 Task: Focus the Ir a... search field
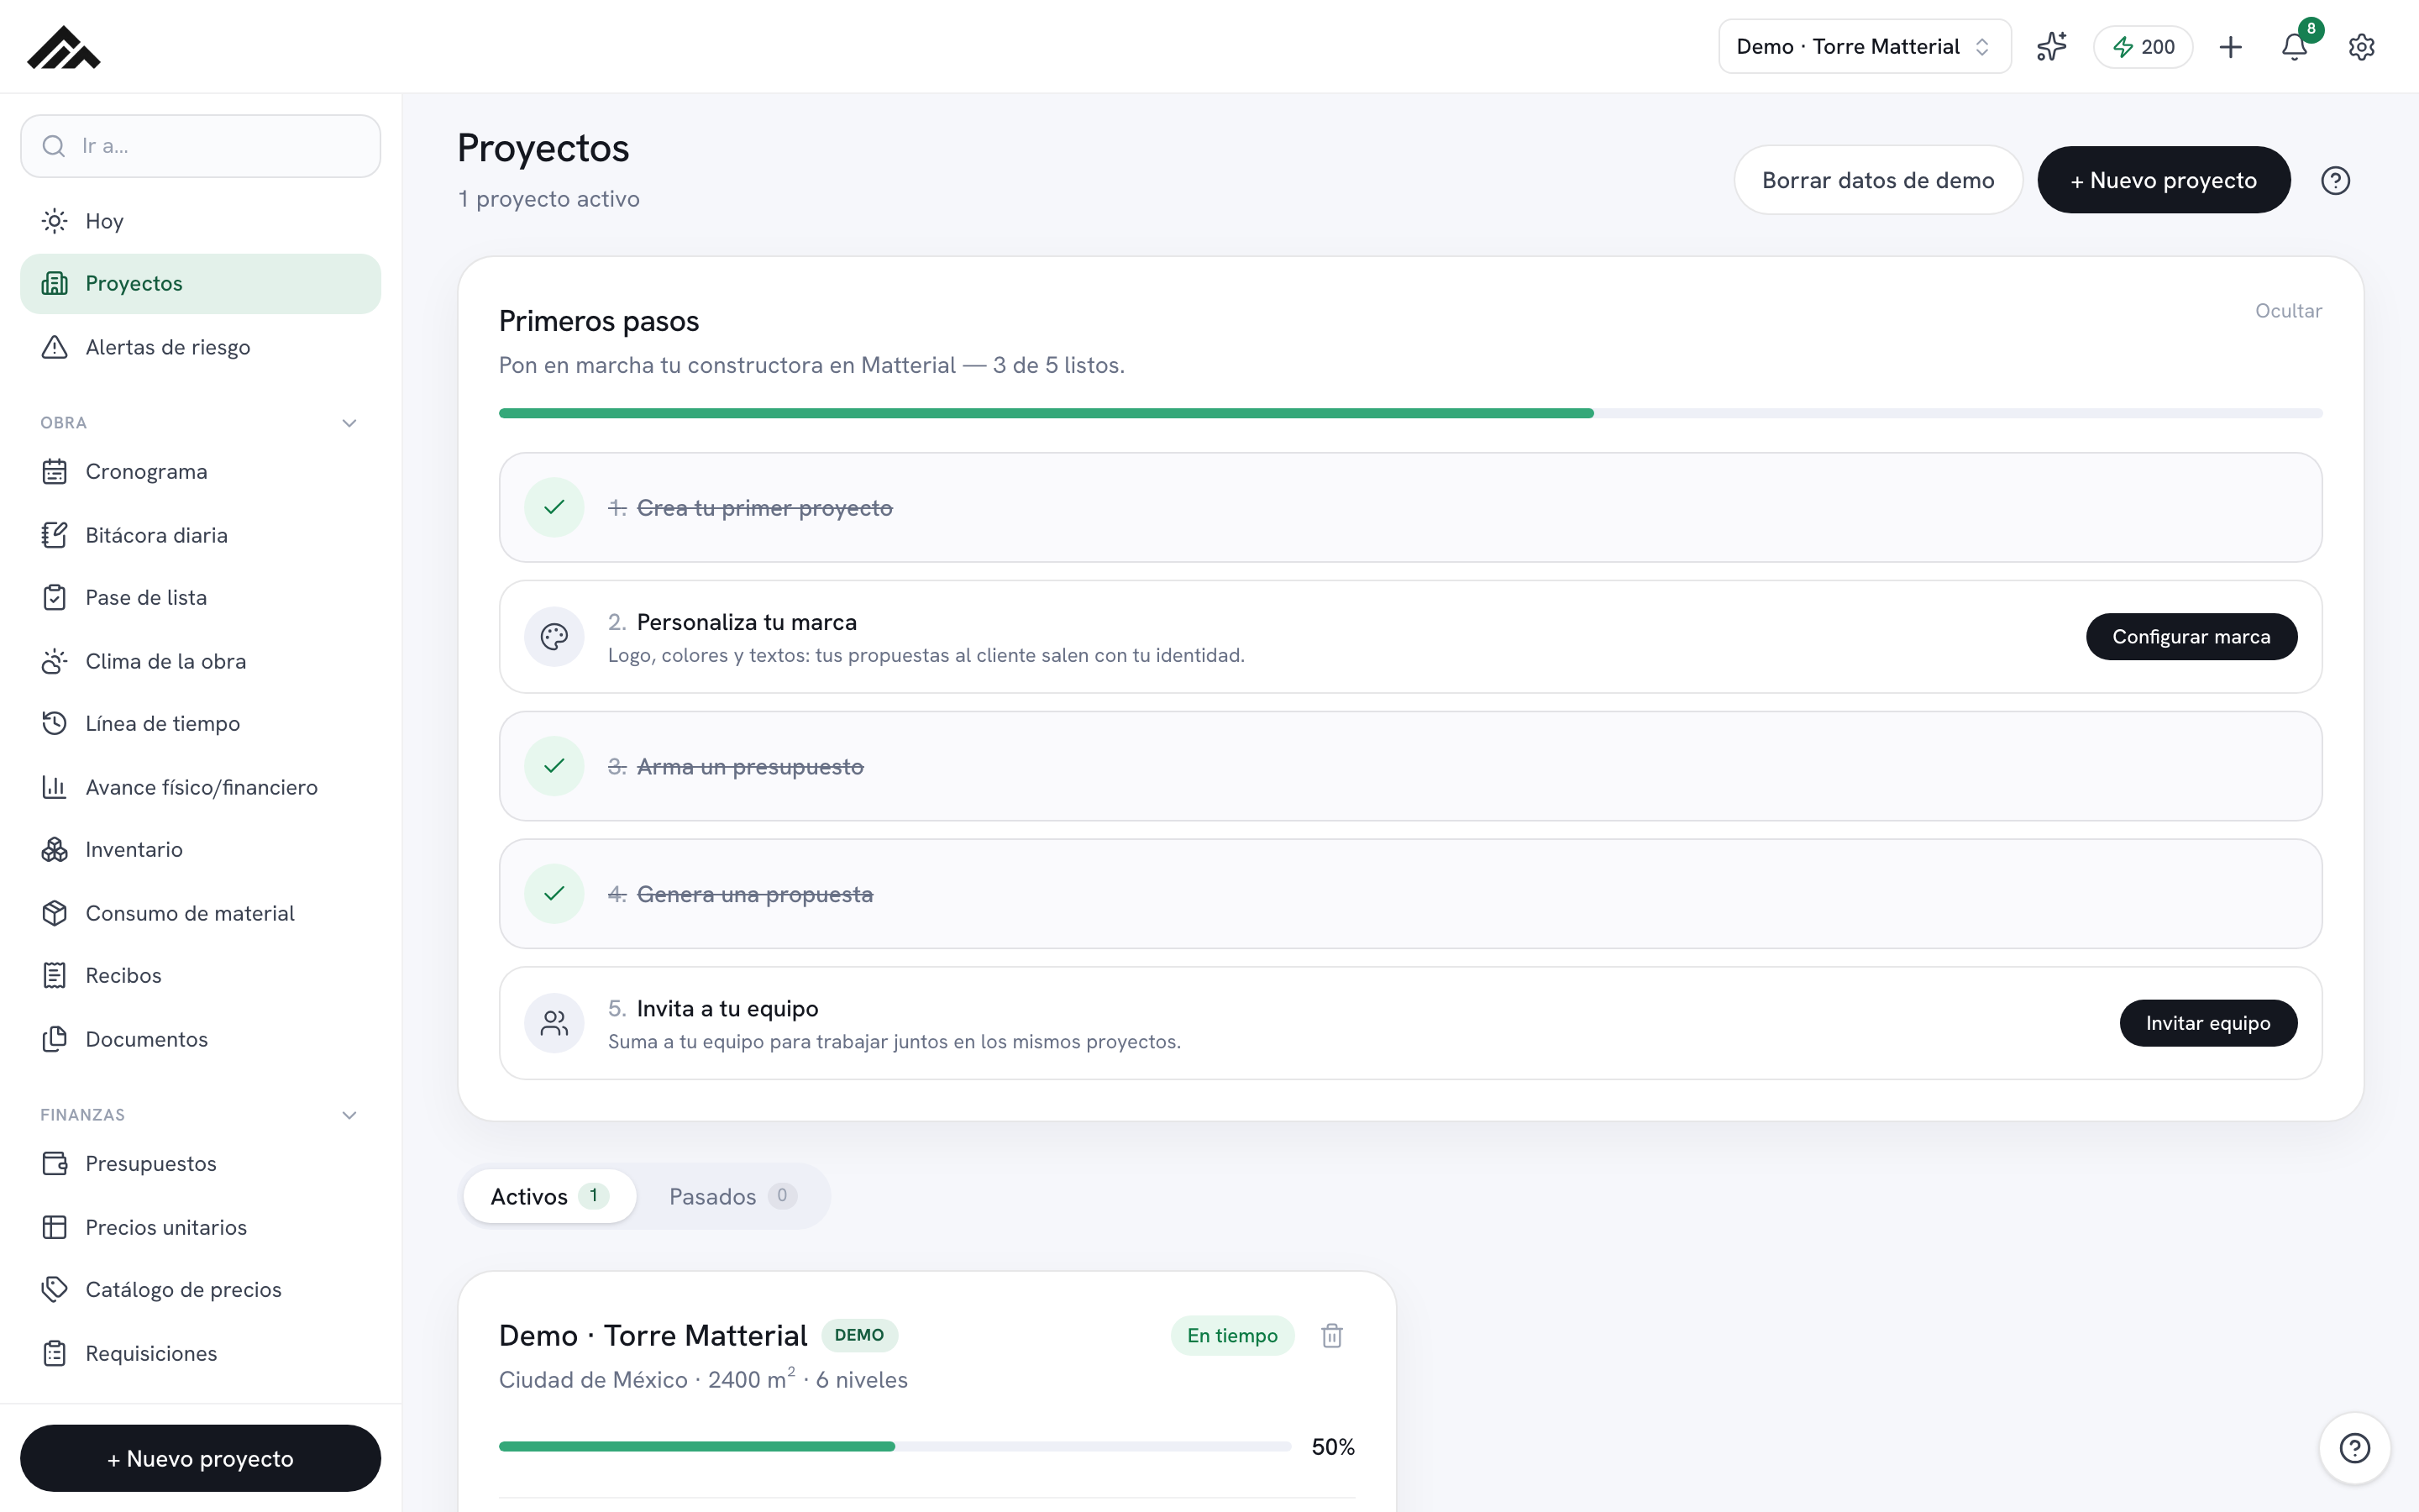tap(201, 146)
